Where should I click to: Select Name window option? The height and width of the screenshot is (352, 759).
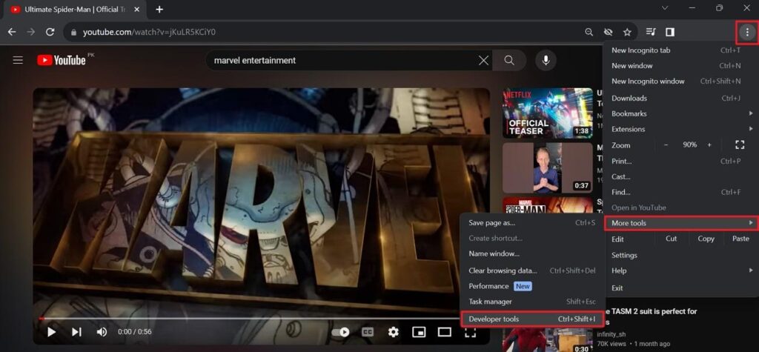(532, 253)
